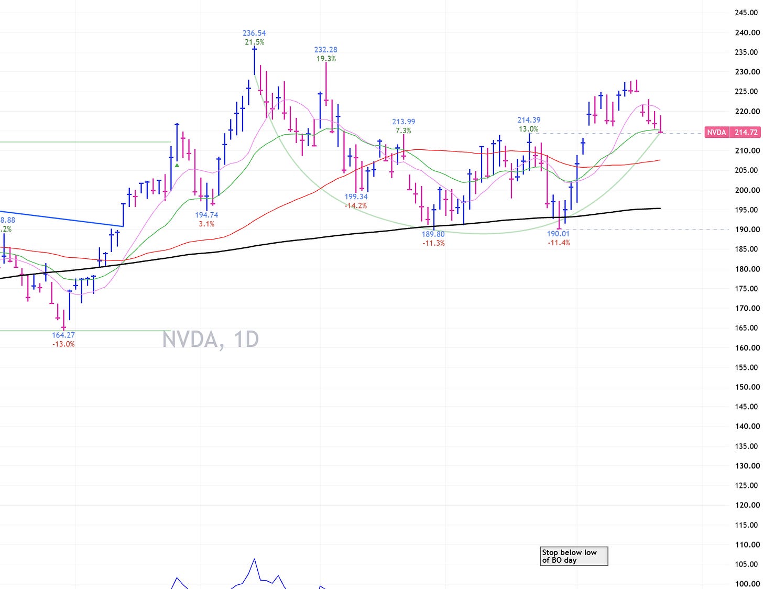Click the 195.00 price axis label

[x=747, y=210]
